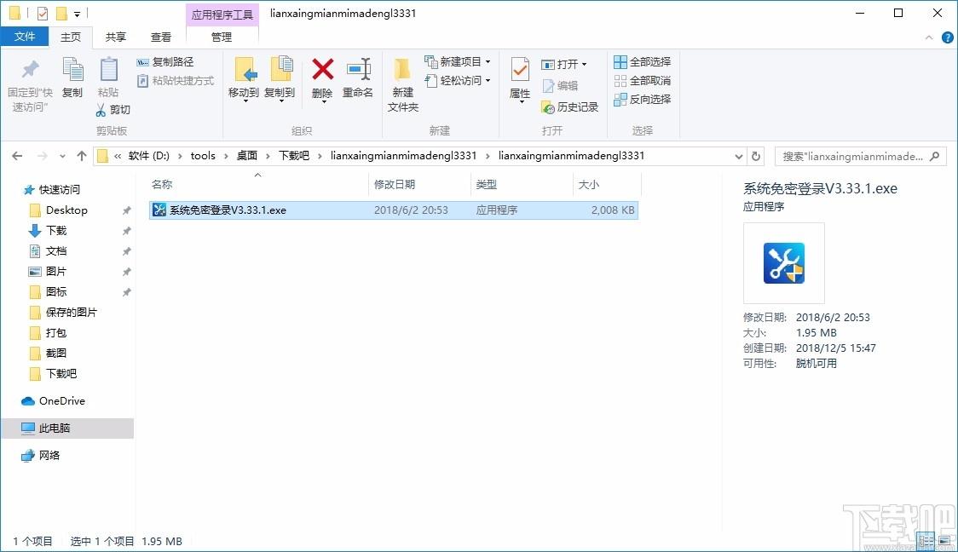Expand the 轻松访问 dropdown
The width and height of the screenshot is (958, 552).
pyautogui.click(x=486, y=81)
